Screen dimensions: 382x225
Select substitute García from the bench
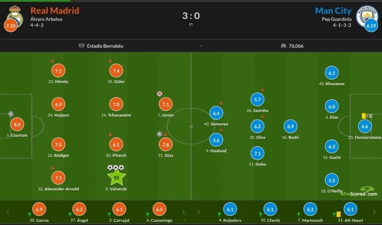[39, 209]
